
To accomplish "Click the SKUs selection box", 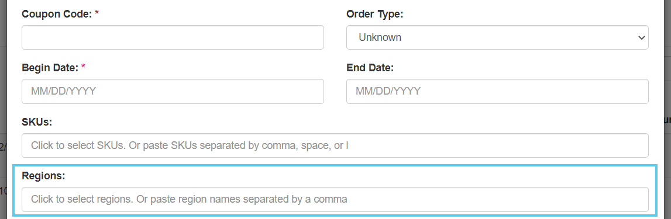I will click(335, 145).
